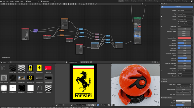Toggle fake user icon for ferrari logo image
Image resolution: width=194 pixels, height=108 pixels.
pyautogui.click(x=89, y=105)
